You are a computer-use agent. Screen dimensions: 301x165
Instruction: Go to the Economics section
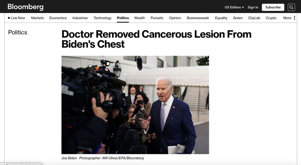(58, 18)
